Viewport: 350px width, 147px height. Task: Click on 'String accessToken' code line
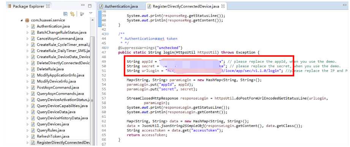pyautogui.click(x=175, y=130)
